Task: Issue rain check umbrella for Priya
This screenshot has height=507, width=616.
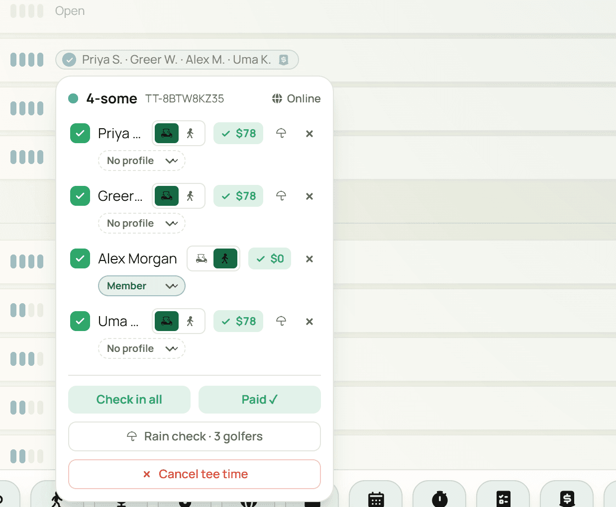Action: click(281, 133)
